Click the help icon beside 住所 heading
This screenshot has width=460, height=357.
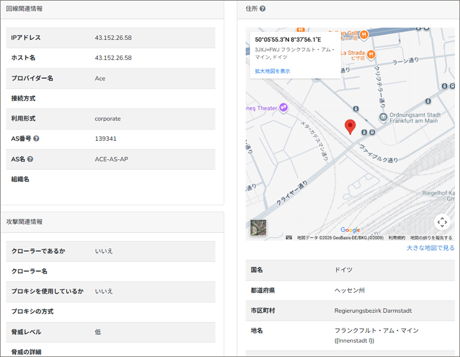click(262, 9)
